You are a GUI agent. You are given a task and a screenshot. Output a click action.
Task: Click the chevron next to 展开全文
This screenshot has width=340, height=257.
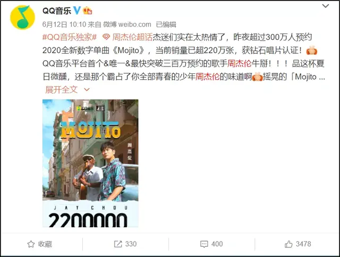click(x=87, y=90)
